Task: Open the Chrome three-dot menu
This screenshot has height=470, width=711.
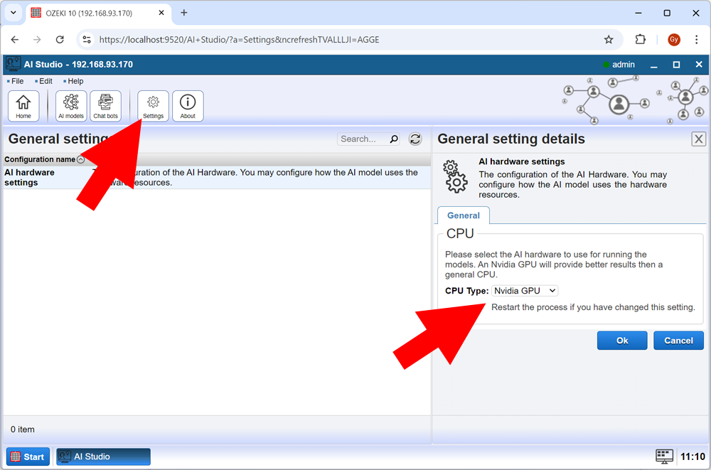Action: tap(697, 40)
